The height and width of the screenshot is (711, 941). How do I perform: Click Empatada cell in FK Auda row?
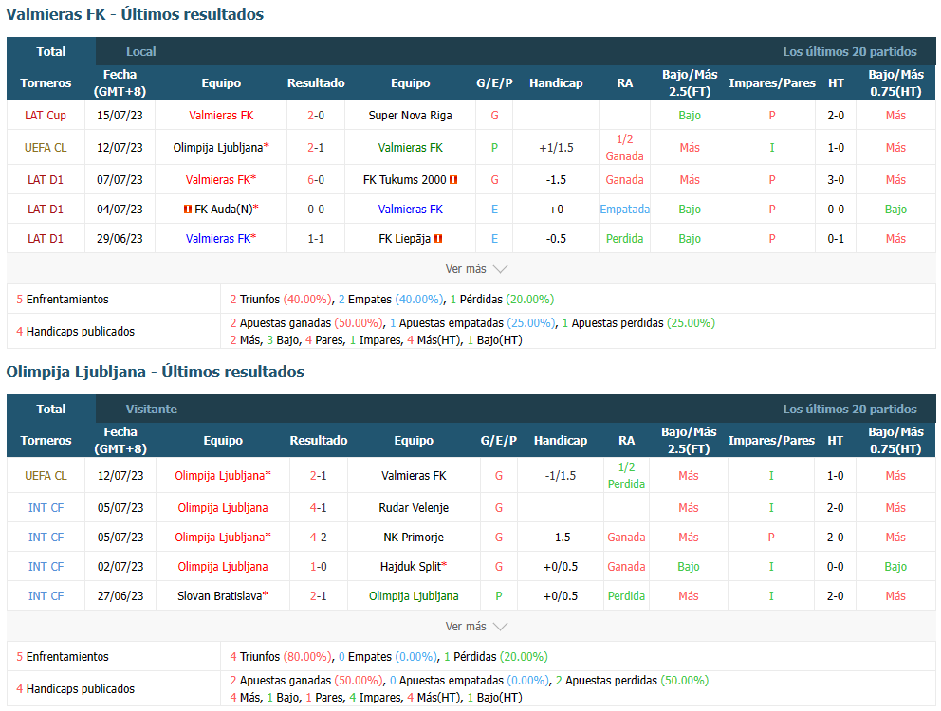[625, 210]
